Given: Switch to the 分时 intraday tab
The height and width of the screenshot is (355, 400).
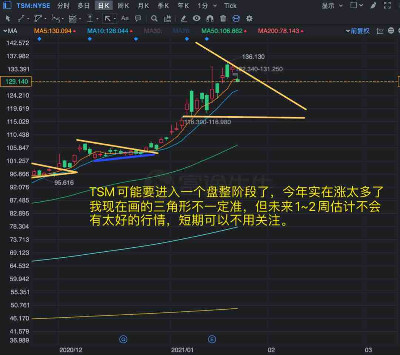Looking at the screenshot, I should click(63, 6).
